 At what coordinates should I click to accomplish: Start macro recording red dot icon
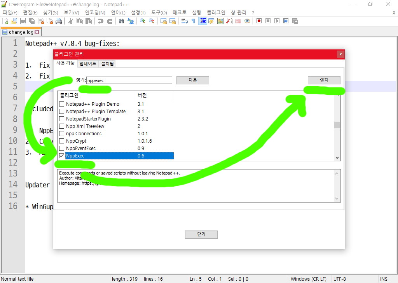pos(259,21)
